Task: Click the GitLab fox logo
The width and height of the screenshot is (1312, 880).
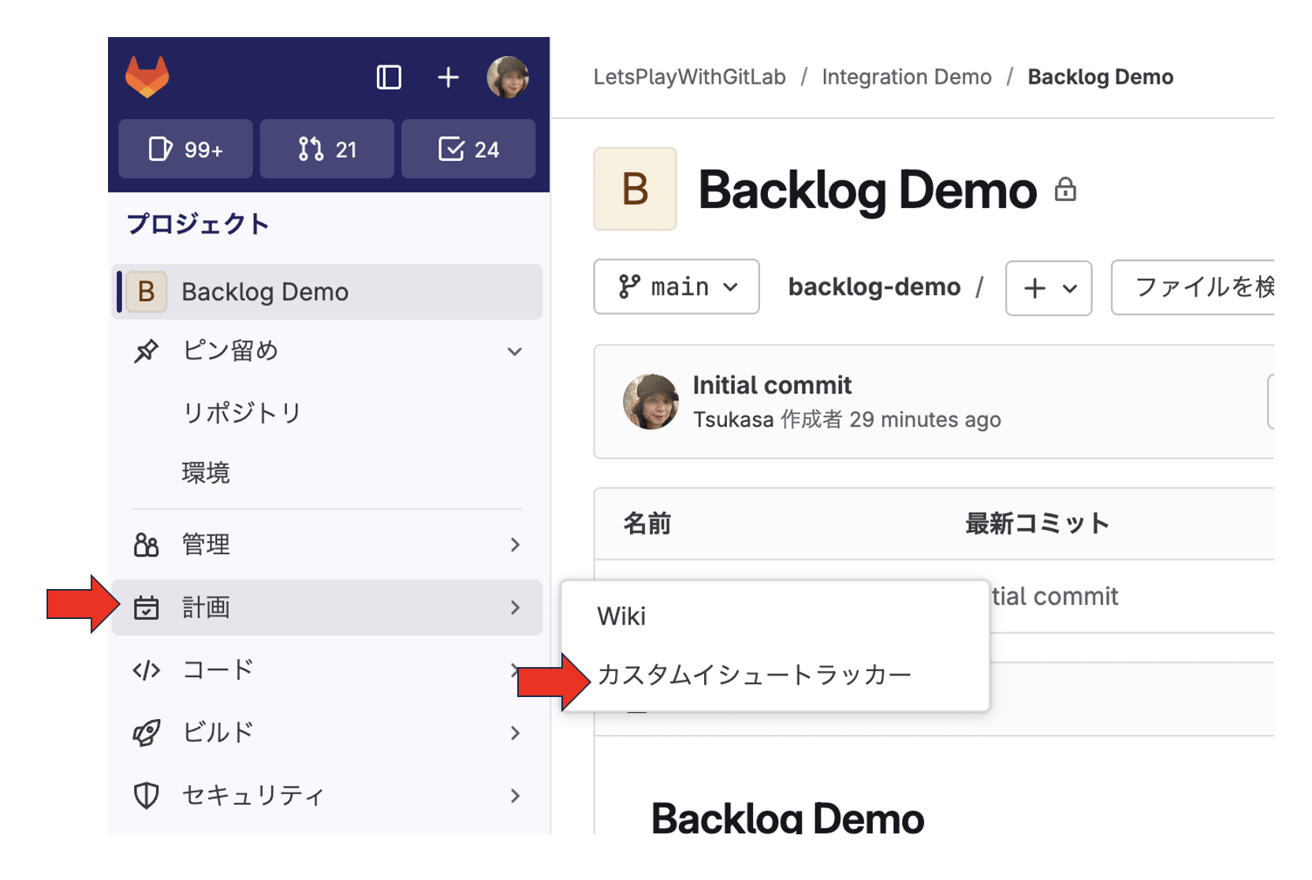Action: point(147,77)
